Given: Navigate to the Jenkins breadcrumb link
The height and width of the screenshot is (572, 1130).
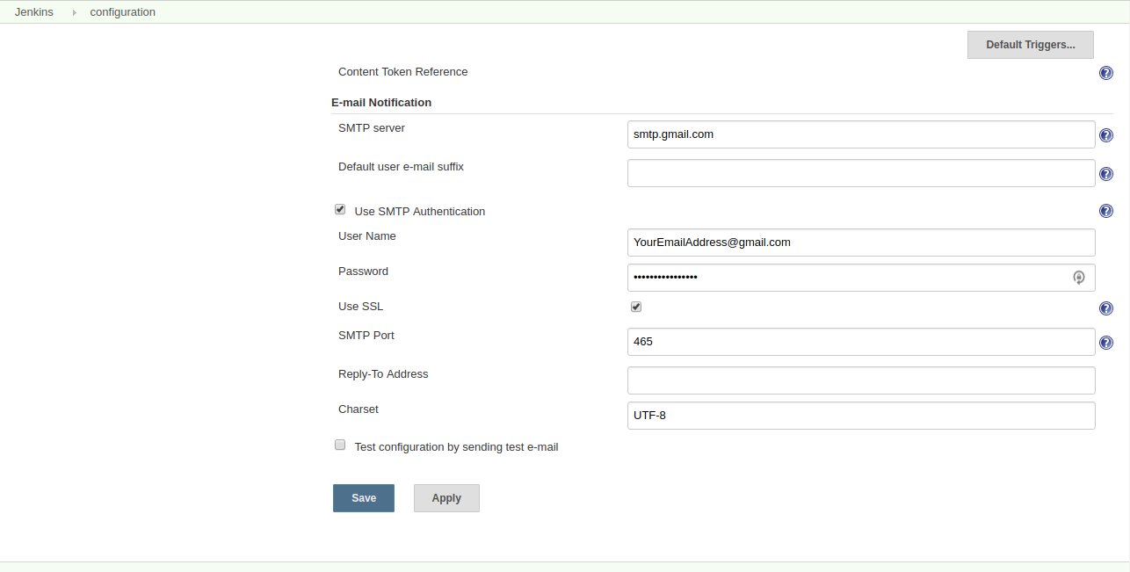Looking at the screenshot, I should coord(34,12).
